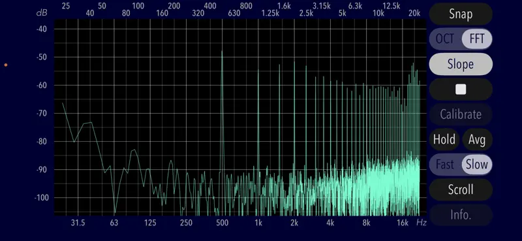Click the 12.5k top frequency label
Screen dimensions: 522x241
click(x=391, y=6)
